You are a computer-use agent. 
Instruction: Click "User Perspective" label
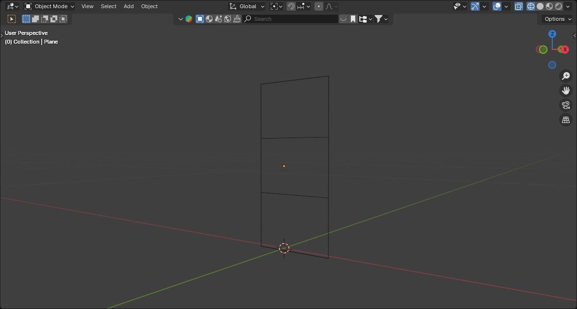(x=26, y=33)
